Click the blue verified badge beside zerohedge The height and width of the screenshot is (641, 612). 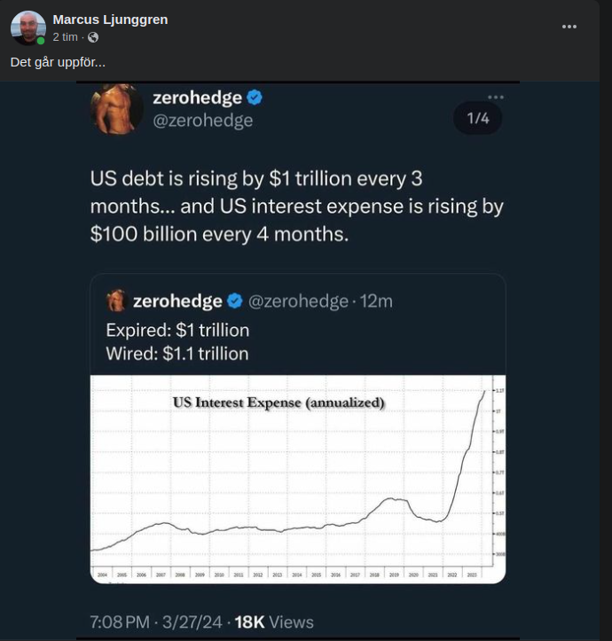pyautogui.click(x=255, y=98)
